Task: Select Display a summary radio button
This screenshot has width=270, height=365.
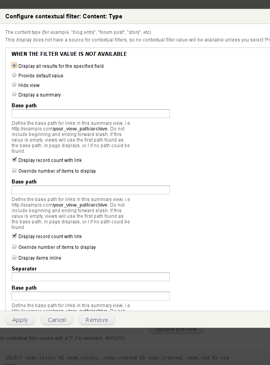Action: pos(14,94)
